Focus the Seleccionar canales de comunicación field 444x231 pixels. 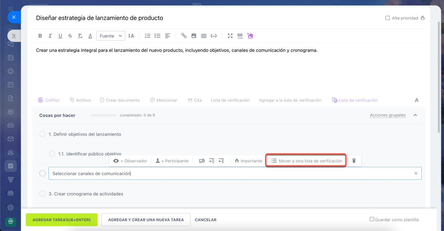point(235,173)
